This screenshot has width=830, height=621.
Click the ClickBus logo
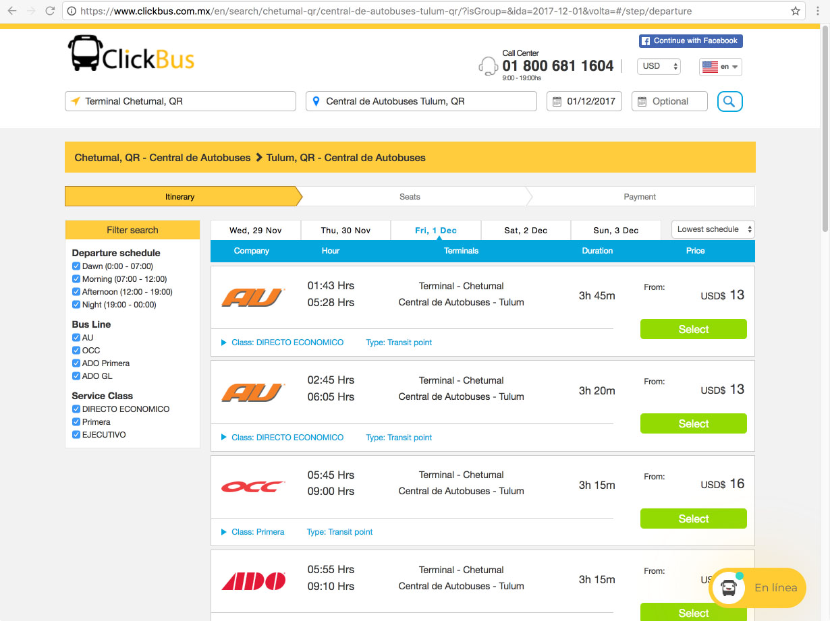131,53
